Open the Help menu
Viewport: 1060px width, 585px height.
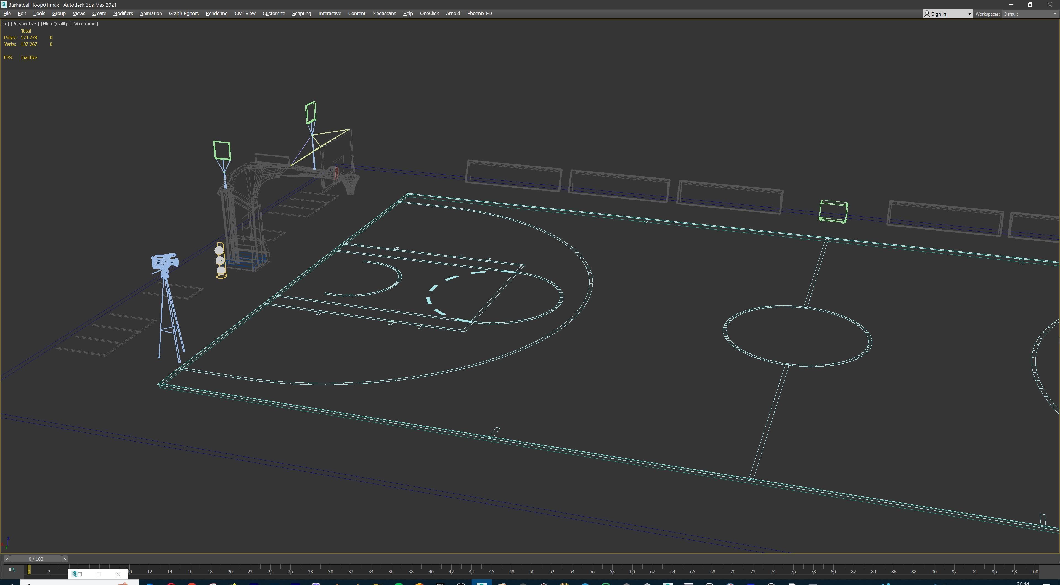tap(408, 14)
